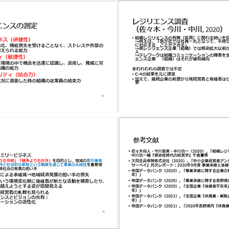Click the red heading リティ（結合力）
This screenshot has height=229, width=229.
[18, 74]
